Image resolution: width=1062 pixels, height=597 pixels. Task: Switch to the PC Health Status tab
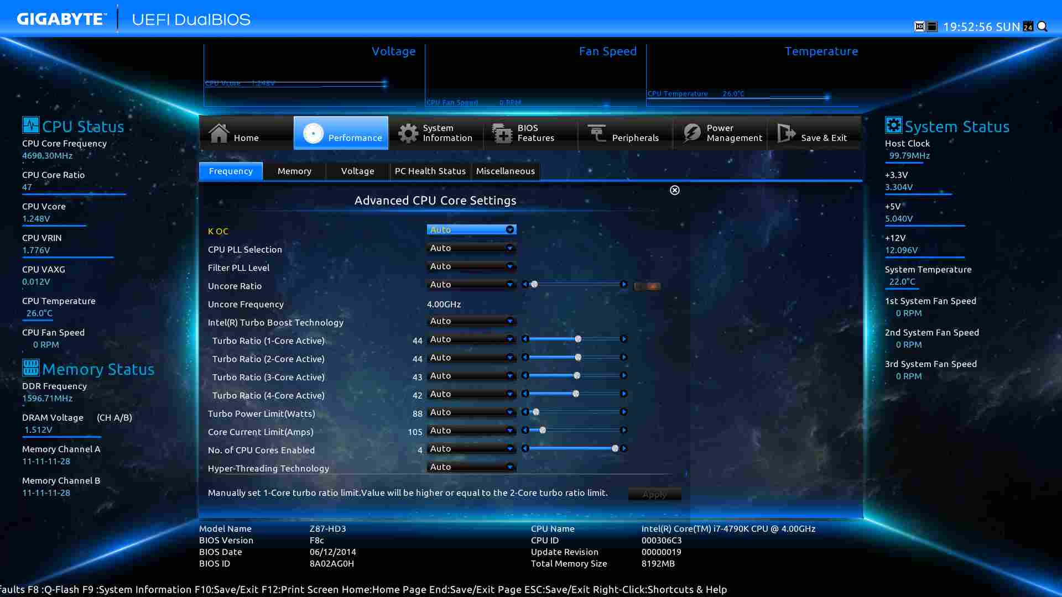pos(430,171)
